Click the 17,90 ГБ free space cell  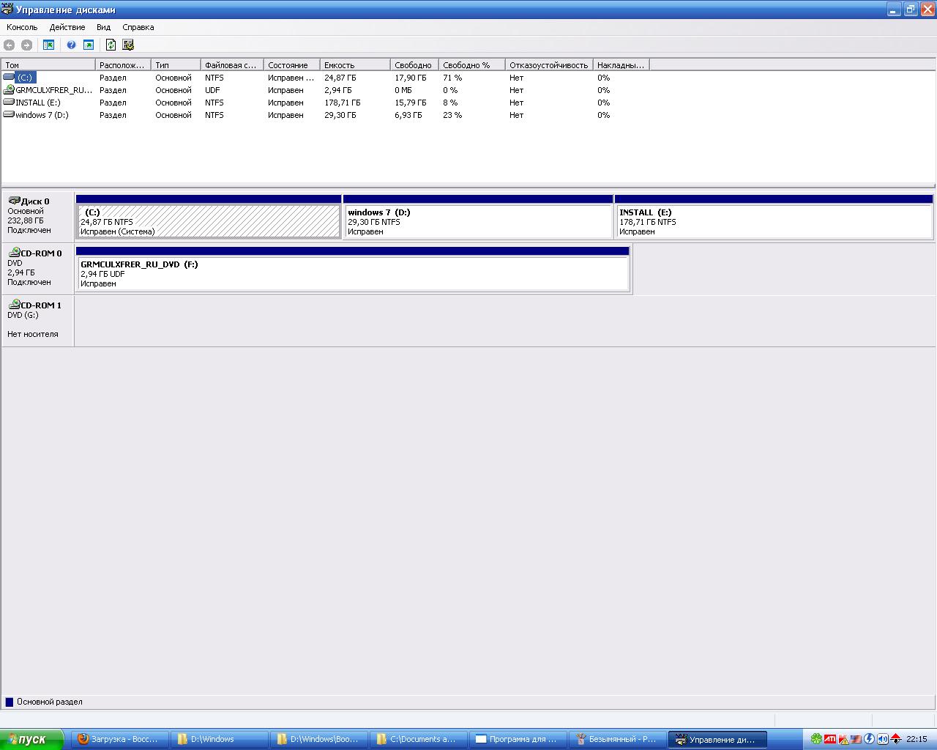tap(410, 78)
